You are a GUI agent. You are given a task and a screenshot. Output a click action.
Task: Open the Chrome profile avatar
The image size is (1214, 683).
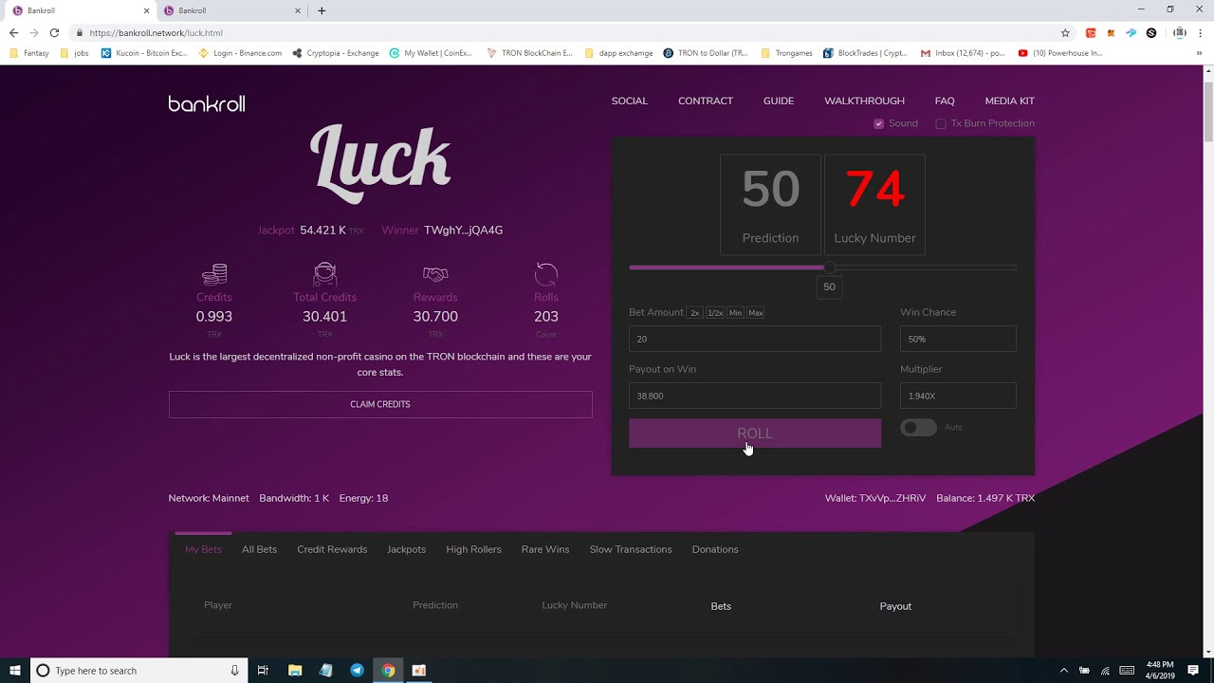pyautogui.click(x=1180, y=32)
